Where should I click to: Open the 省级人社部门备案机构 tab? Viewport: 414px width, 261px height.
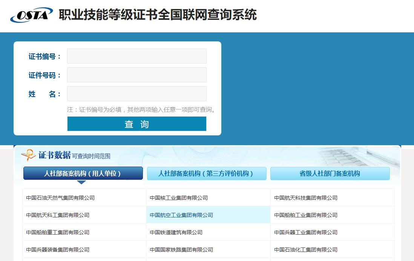pyautogui.click(x=330, y=173)
